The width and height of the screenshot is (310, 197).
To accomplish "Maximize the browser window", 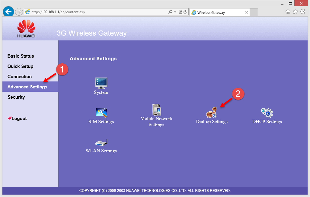I will [x=290, y=3].
